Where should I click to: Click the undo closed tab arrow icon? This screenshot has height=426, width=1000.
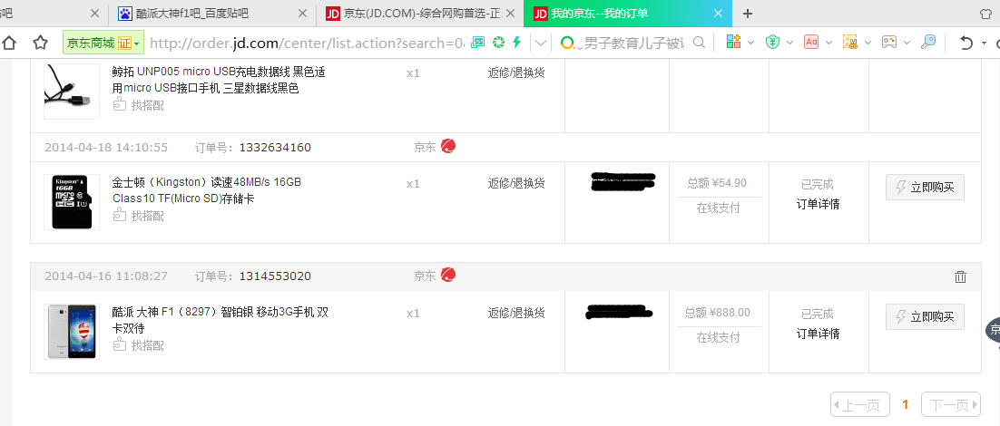point(966,43)
